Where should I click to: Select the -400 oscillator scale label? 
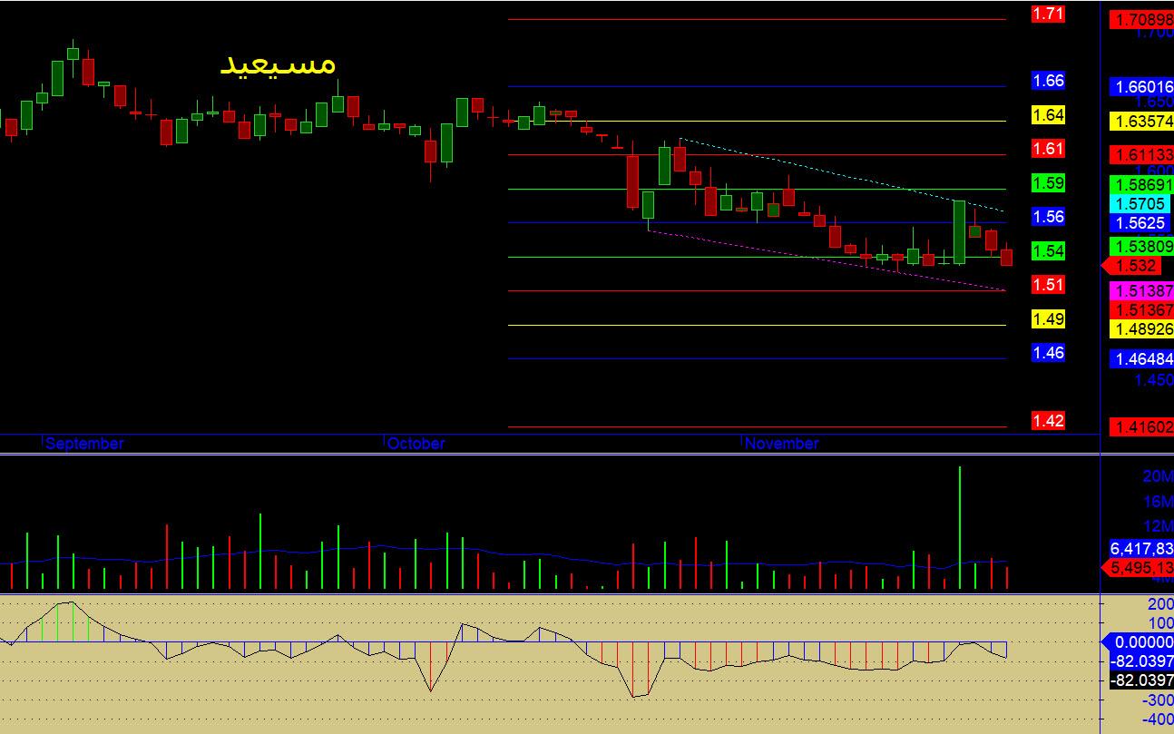coord(1157,719)
